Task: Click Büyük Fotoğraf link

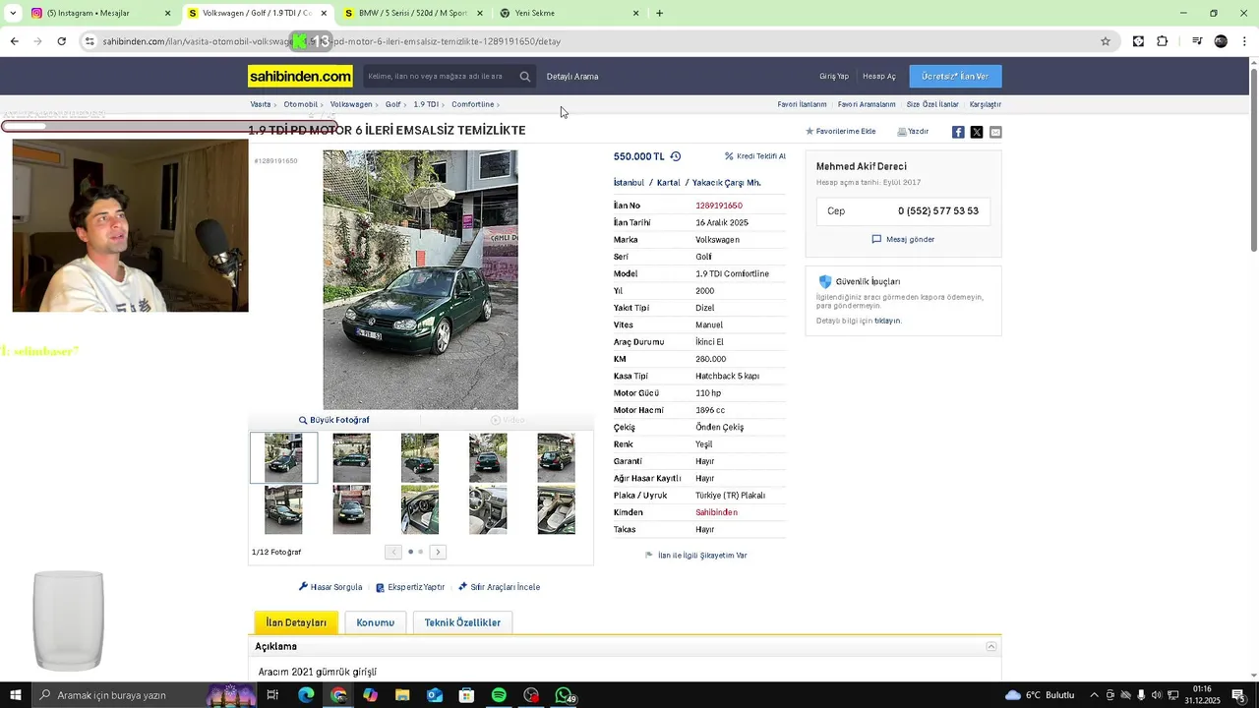Action: click(x=334, y=420)
